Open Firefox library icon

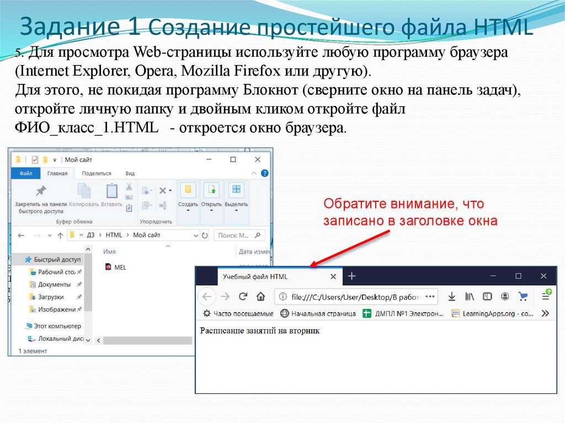pos(469,297)
